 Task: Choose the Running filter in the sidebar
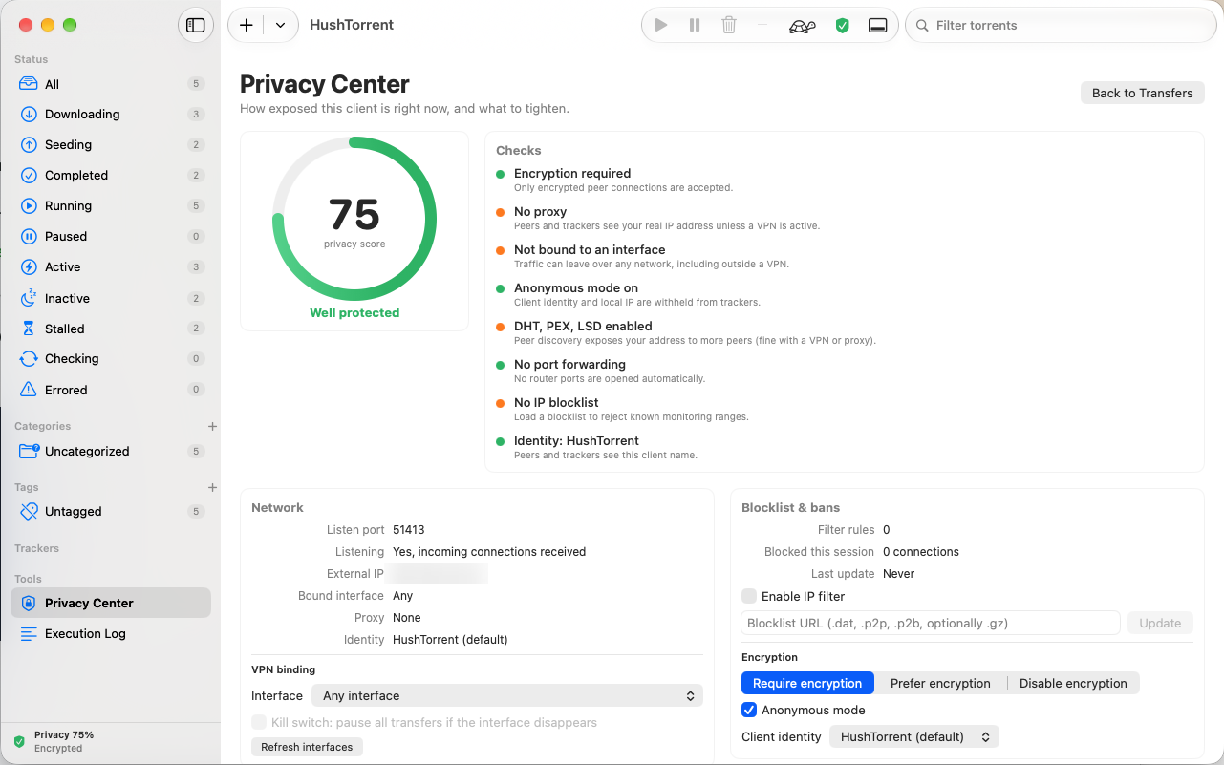pyautogui.click(x=111, y=206)
